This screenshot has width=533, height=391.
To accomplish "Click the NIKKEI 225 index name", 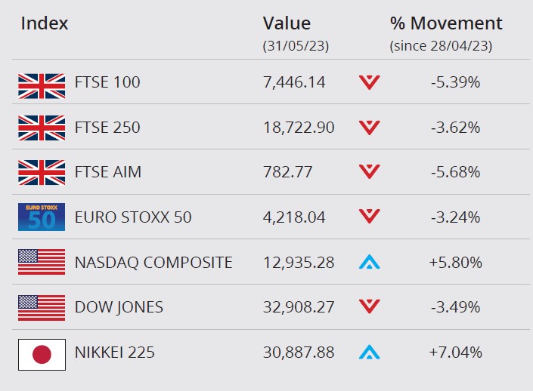I will (x=115, y=353).
